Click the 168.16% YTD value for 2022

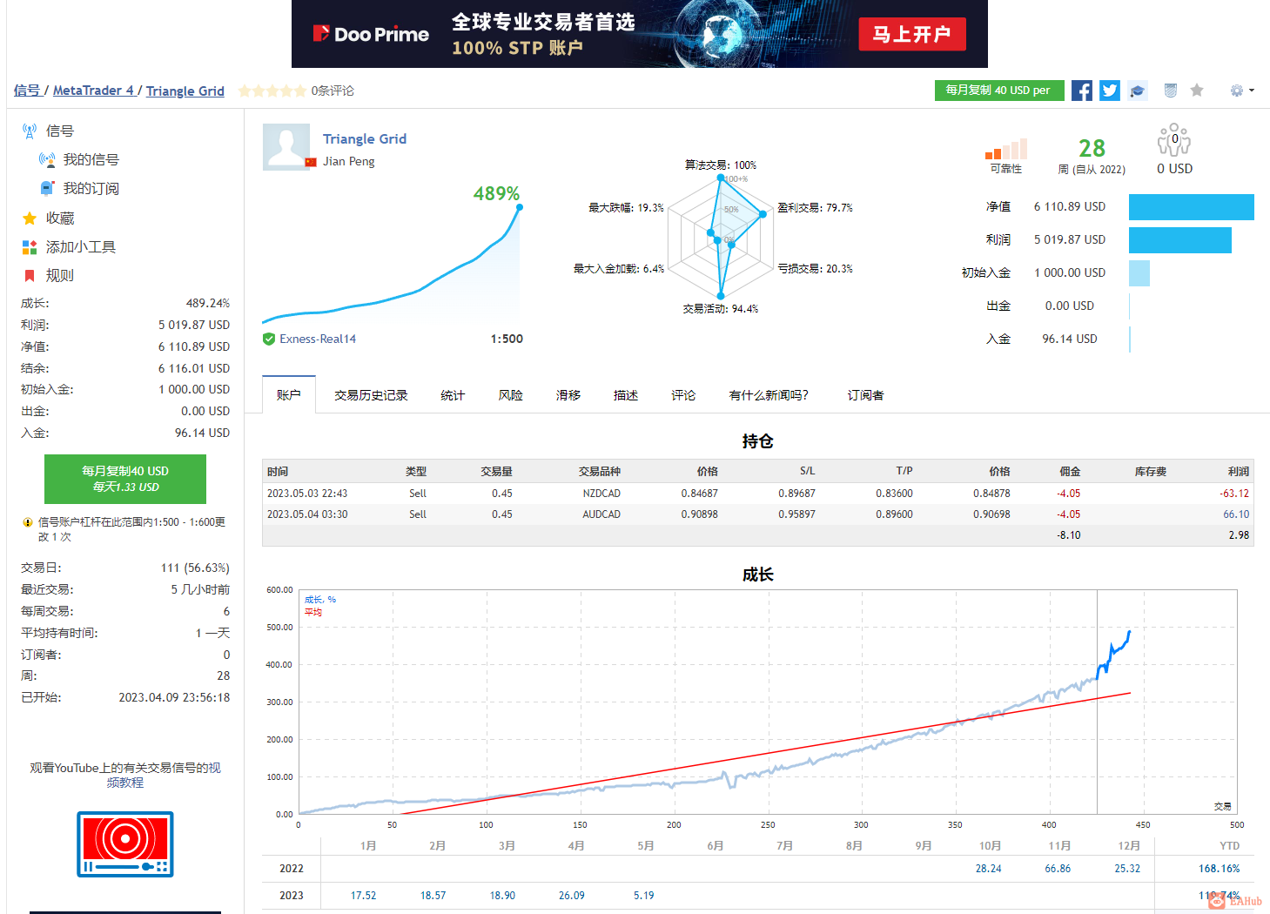[x=1219, y=869]
